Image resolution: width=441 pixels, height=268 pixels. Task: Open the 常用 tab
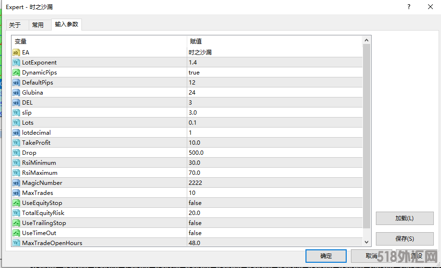click(38, 25)
